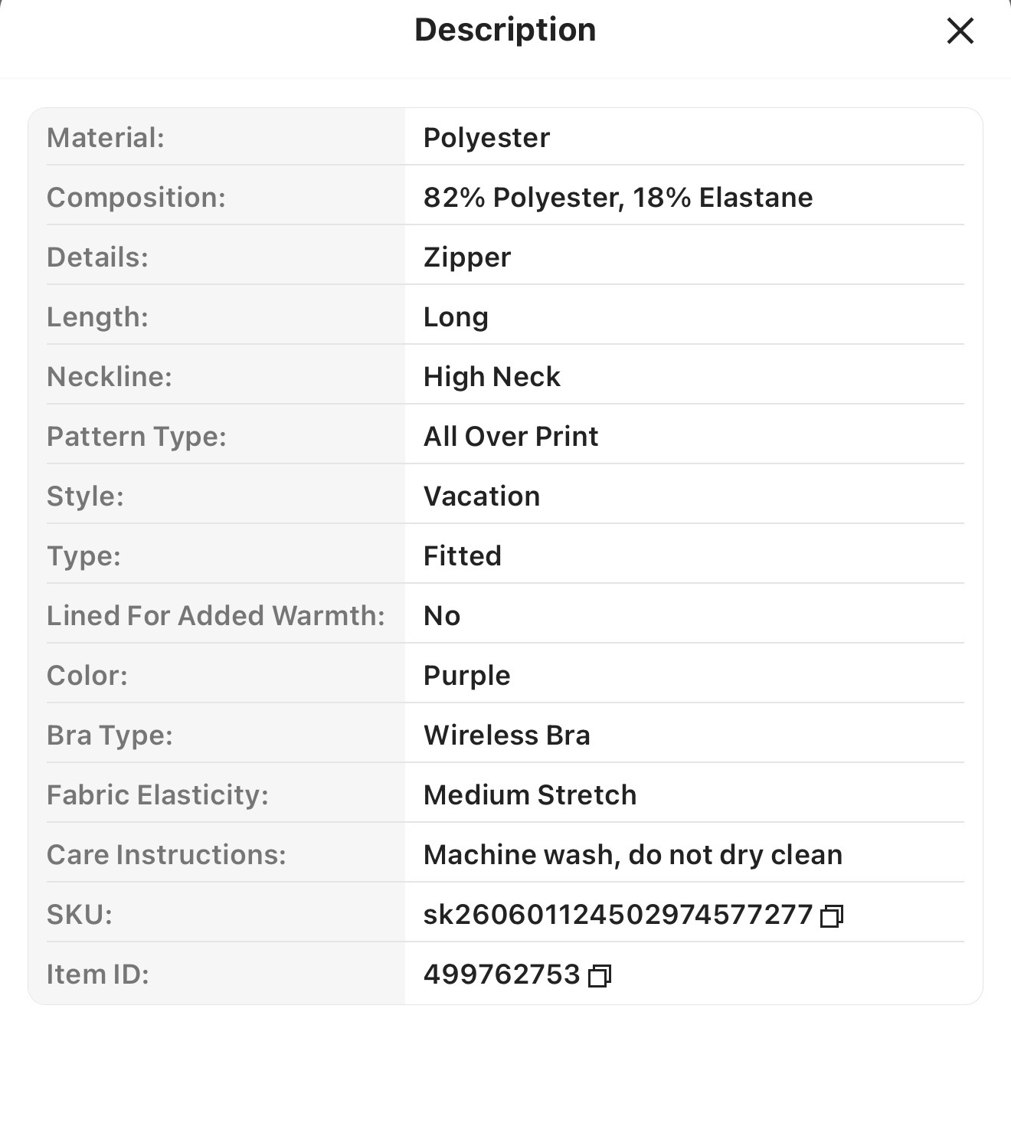The height and width of the screenshot is (1130, 1011).
Task: Select the Item ID number 499762753
Action: 502,974
